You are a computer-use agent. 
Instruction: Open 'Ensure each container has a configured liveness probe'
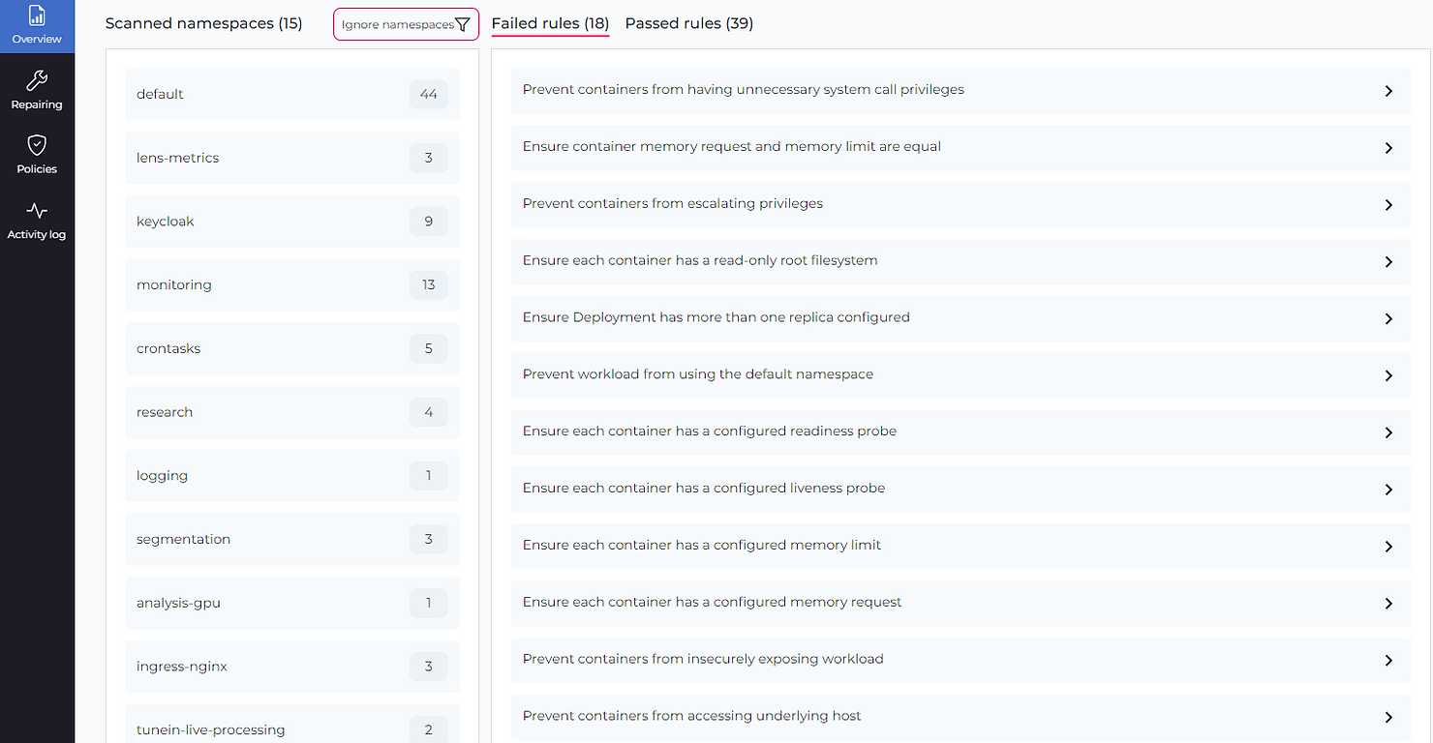tap(704, 489)
